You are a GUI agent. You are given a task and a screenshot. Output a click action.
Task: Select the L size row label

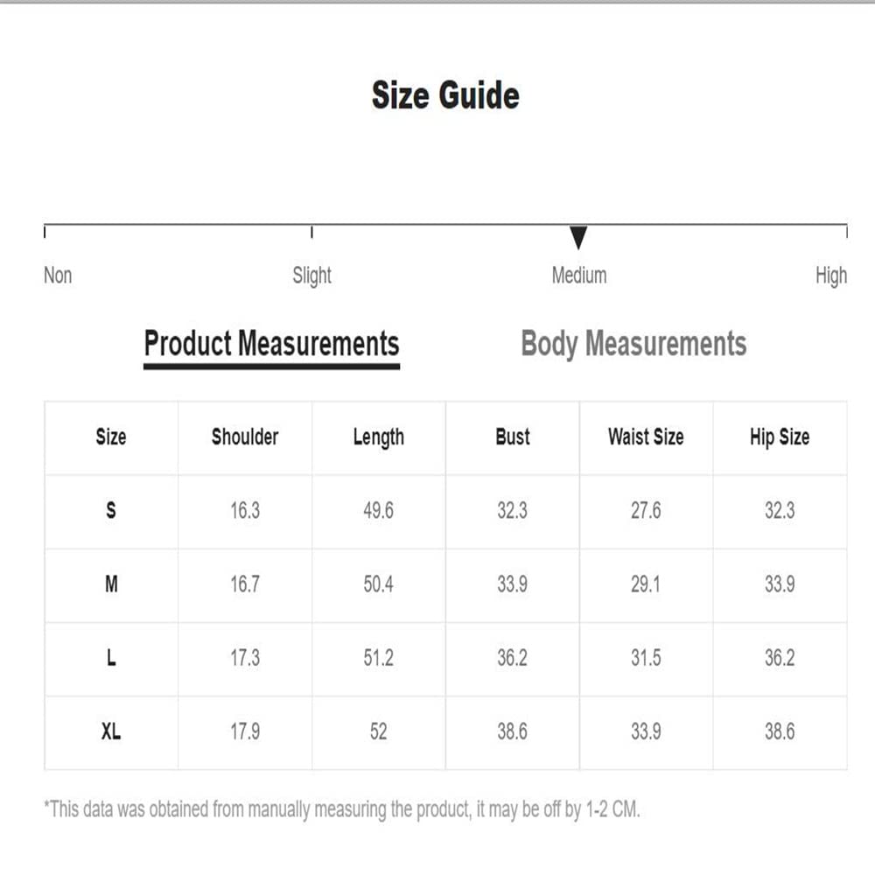coord(111,658)
